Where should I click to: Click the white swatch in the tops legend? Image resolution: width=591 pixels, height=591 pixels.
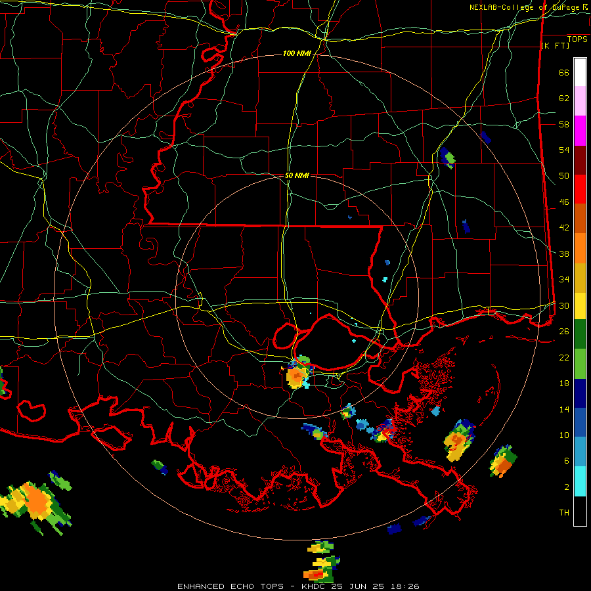580,72
